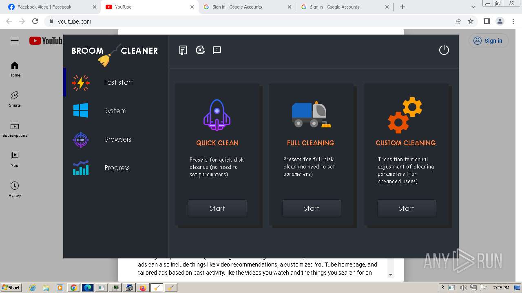Screen dimensions: 522x293
Task: Click the network icon in system tray
Action: 474,288
